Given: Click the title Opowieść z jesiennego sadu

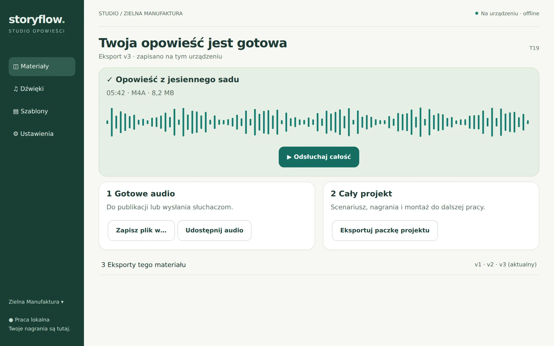Looking at the screenshot, I should tap(177, 80).
